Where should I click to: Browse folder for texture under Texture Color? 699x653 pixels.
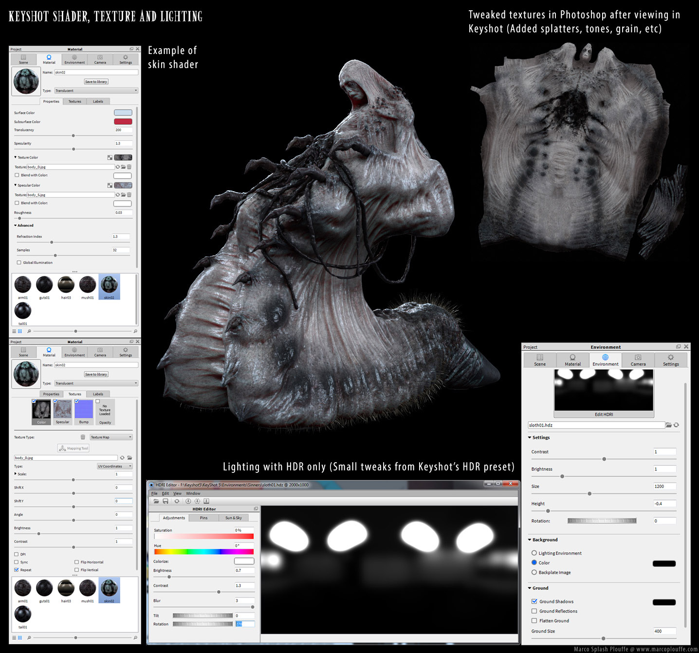(124, 167)
